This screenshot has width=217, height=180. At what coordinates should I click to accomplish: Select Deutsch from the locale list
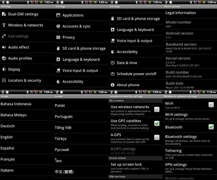[x=8, y=126]
